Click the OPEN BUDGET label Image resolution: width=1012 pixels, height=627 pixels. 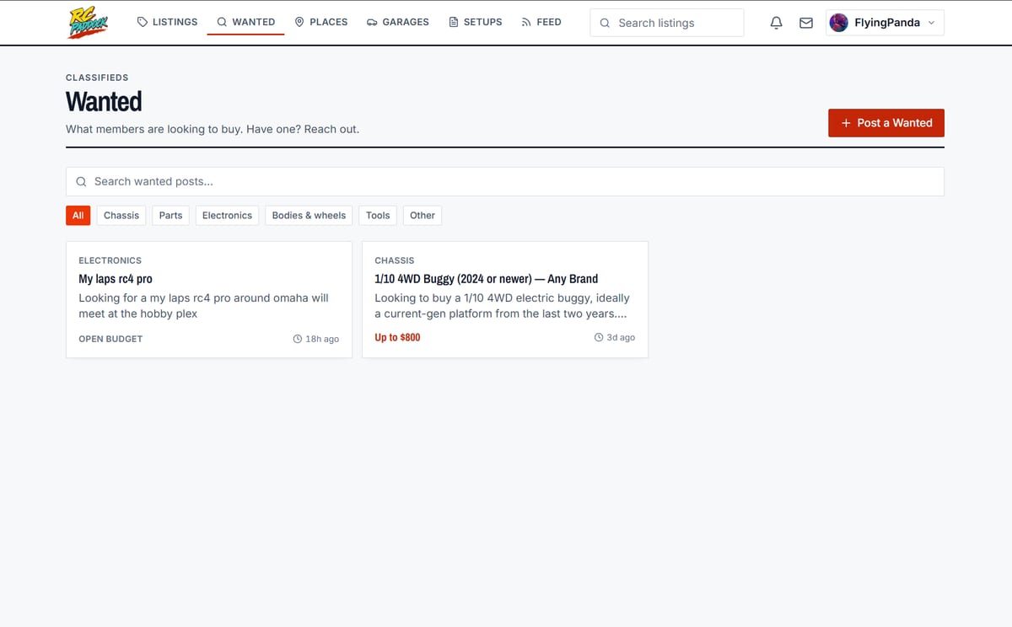110,339
